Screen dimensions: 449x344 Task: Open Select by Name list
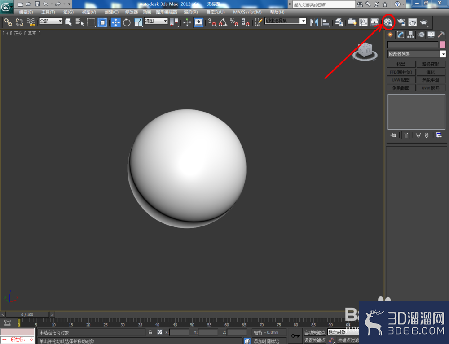tap(79, 22)
